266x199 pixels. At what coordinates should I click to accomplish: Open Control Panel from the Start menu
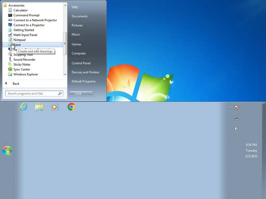click(81, 63)
